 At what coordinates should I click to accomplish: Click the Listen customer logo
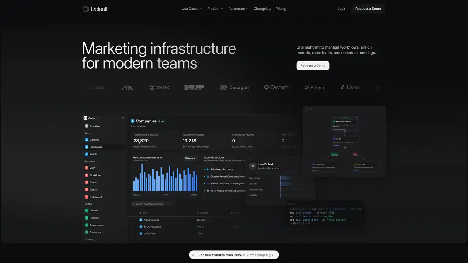[x=350, y=87]
